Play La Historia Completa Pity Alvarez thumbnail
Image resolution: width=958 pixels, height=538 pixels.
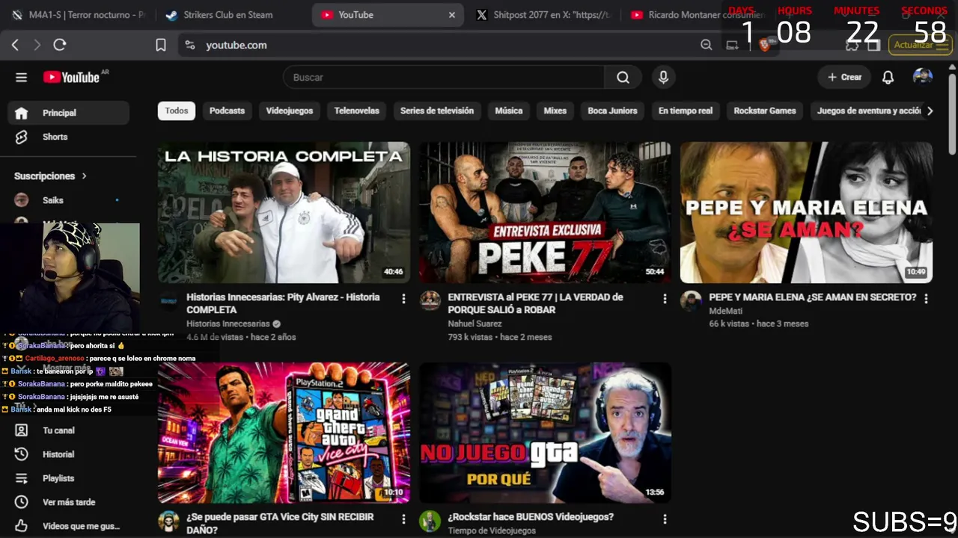tap(284, 212)
